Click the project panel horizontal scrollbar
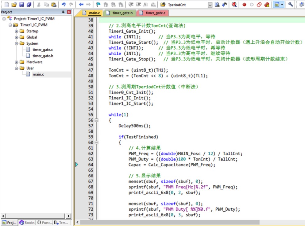Viewport: 305px width, 226px height. 35,216
